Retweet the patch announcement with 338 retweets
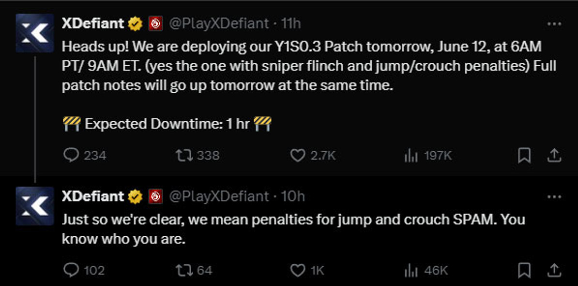 (x=197, y=156)
